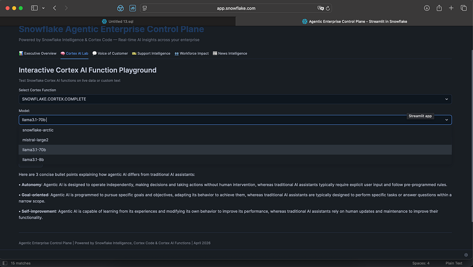Open the Workforce Impact tab
Screen dimensions: 473x267
(x=192, y=53)
